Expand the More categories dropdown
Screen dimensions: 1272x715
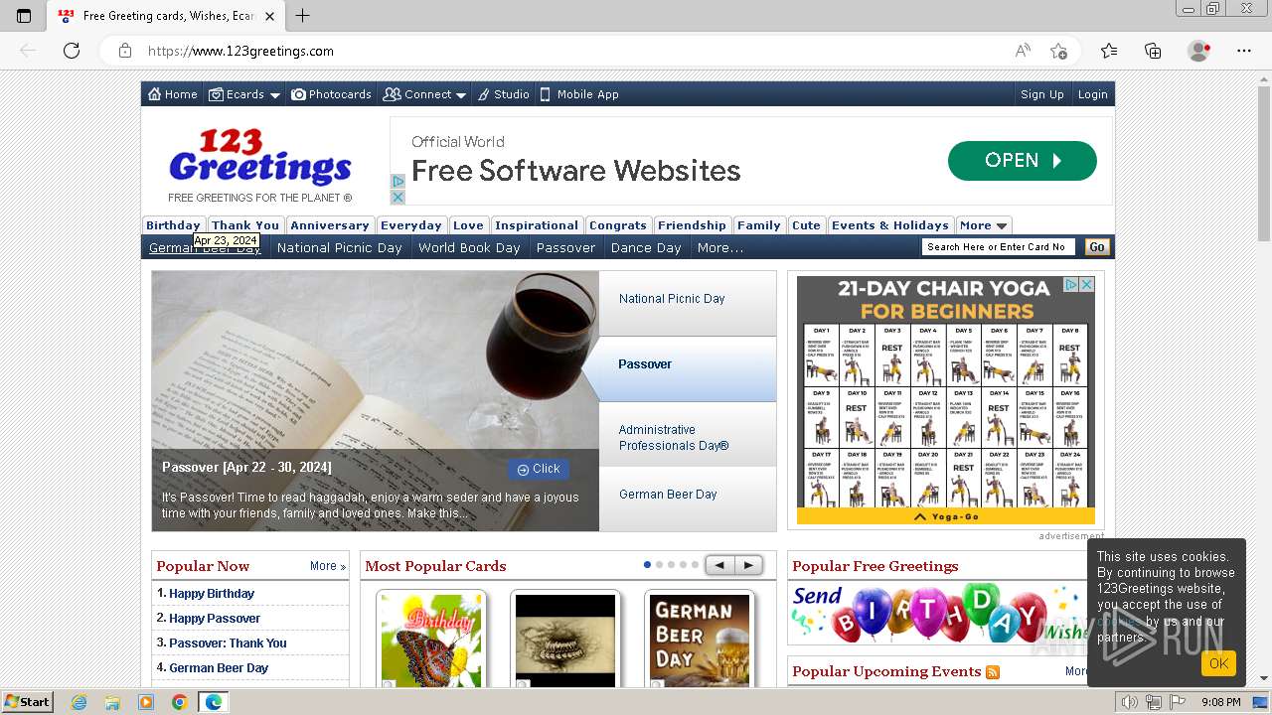coord(1001,226)
